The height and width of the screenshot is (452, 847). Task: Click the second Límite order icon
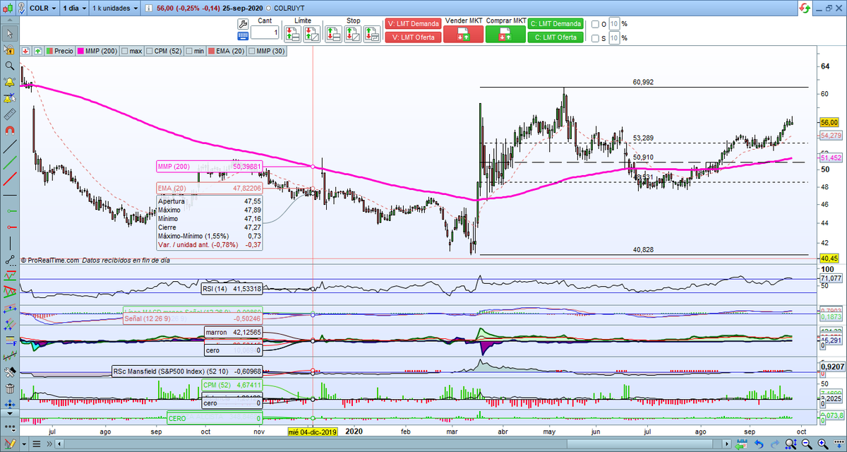[311, 34]
